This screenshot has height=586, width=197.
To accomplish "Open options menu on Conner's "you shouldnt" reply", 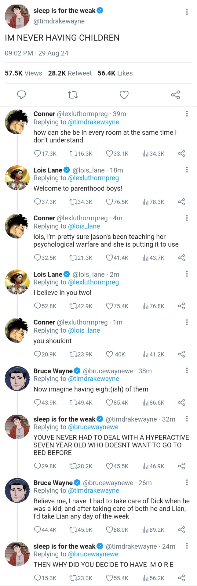I will click(187, 322).
